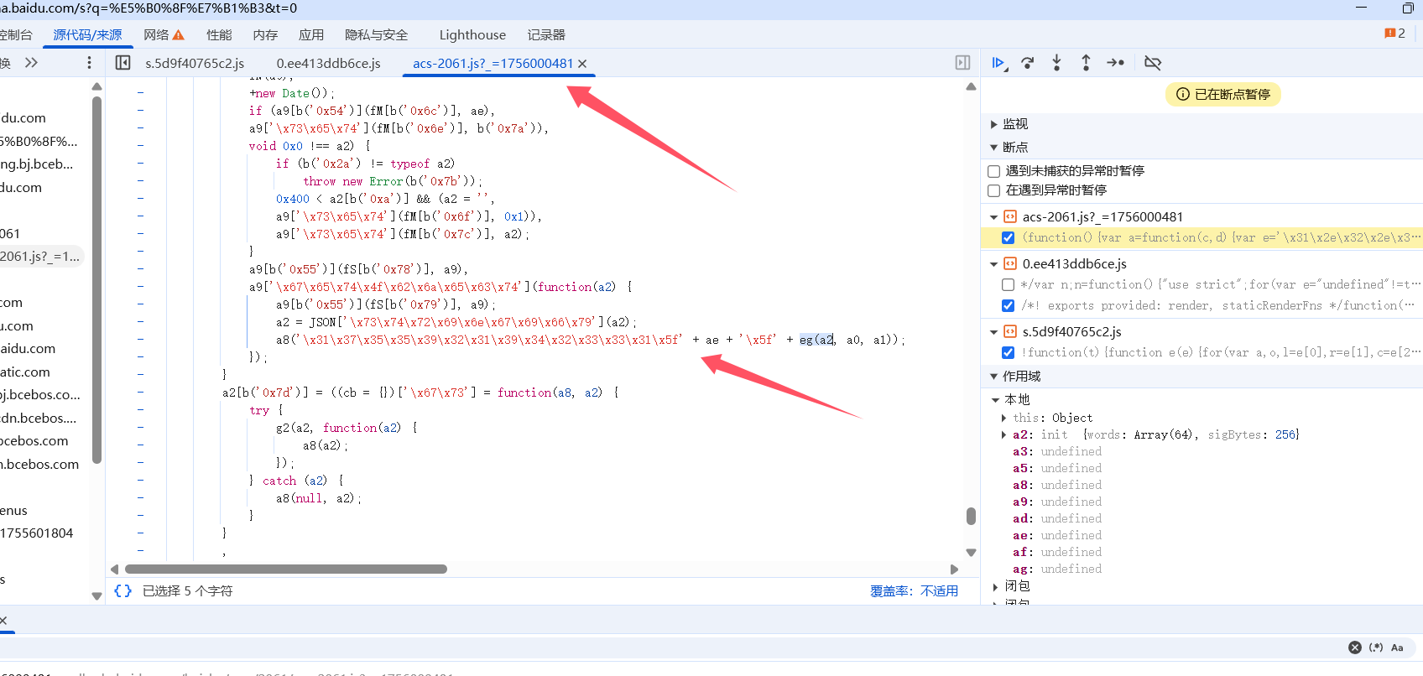The width and height of the screenshot is (1423, 676).
Task: Collapse the 作用域 scope section
Action: (994, 377)
